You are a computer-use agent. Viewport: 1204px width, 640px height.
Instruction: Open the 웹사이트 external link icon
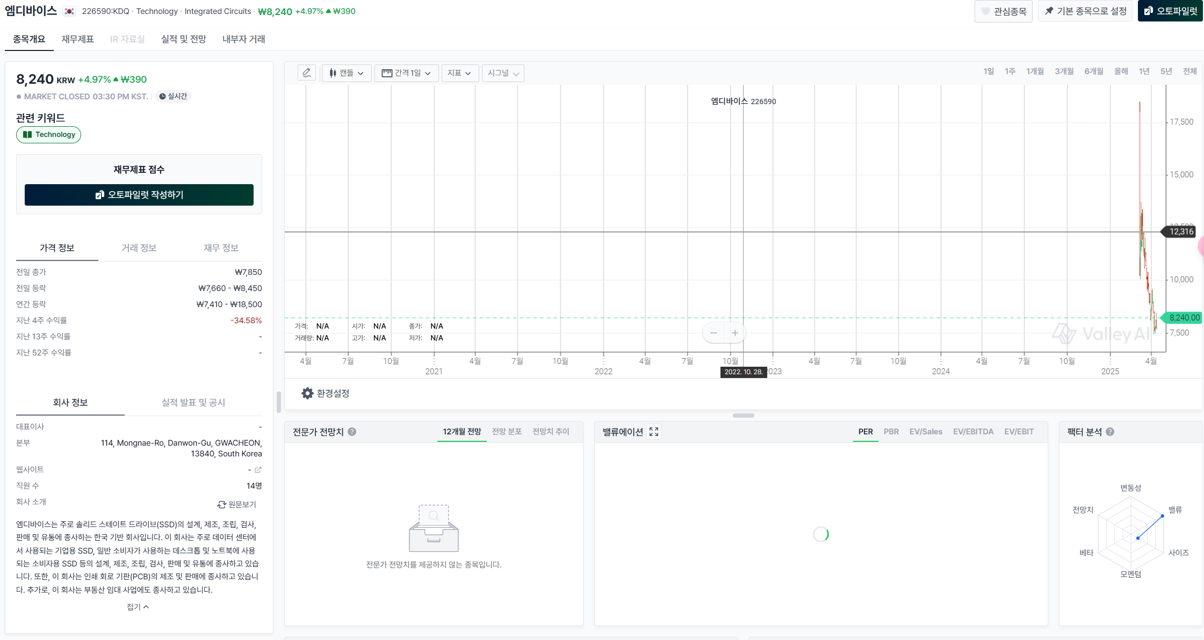(258, 470)
